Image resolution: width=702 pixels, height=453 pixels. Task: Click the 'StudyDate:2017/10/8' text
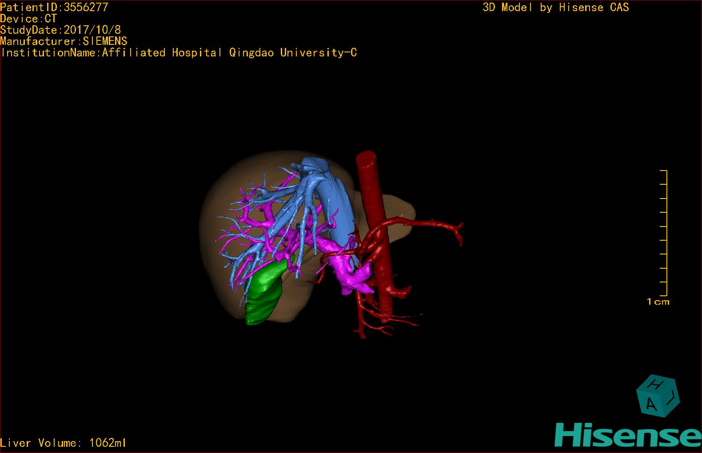pos(60,30)
